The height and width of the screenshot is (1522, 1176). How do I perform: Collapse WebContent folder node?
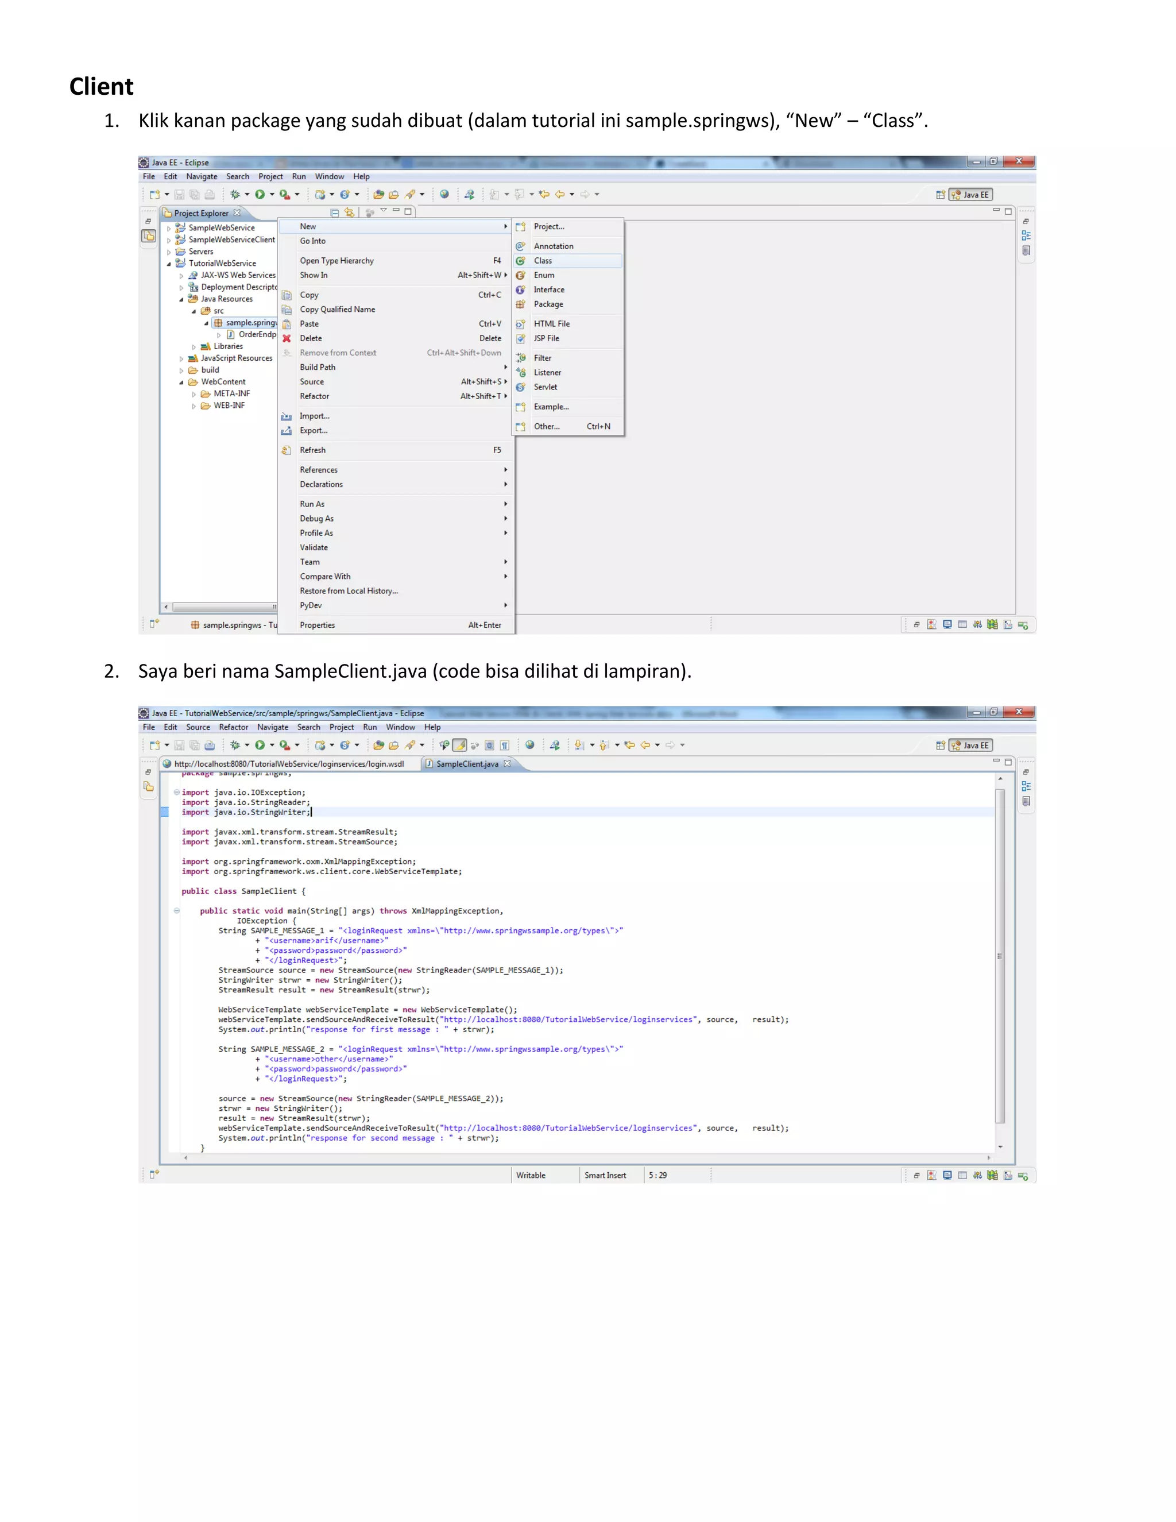click(181, 382)
